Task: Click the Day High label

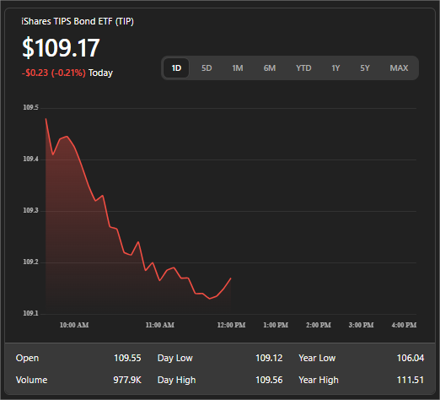Action: point(176,381)
